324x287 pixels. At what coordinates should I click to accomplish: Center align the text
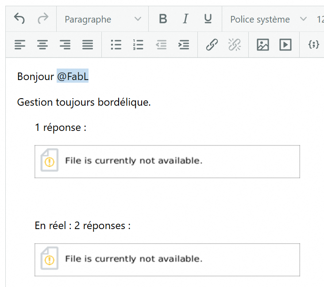coord(42,45)
